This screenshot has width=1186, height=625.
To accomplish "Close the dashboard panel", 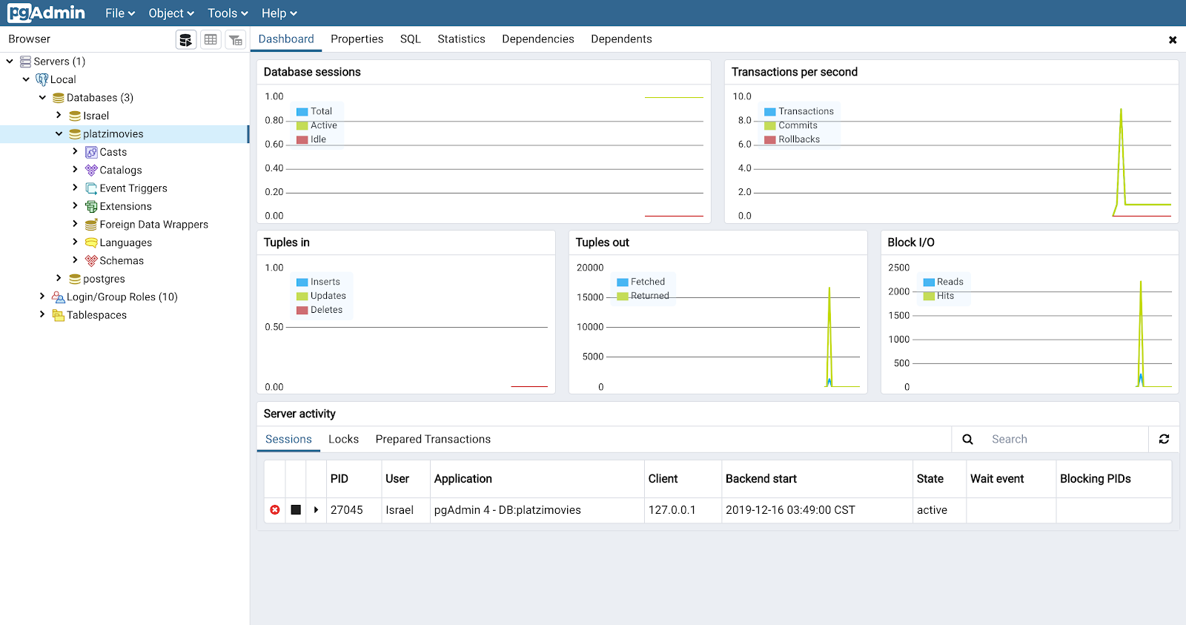I will [1173, 40].
